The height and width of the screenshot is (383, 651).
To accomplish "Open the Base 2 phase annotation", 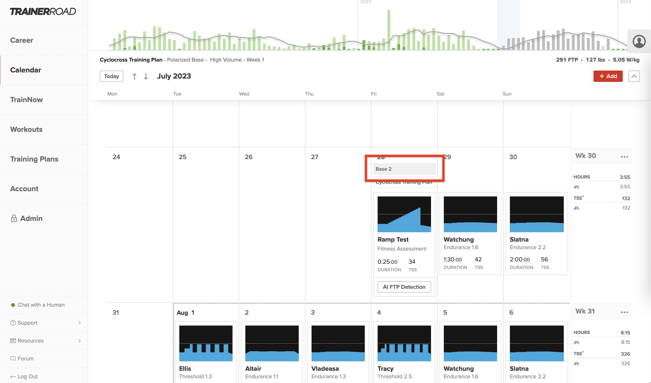I will click(404, 169).
